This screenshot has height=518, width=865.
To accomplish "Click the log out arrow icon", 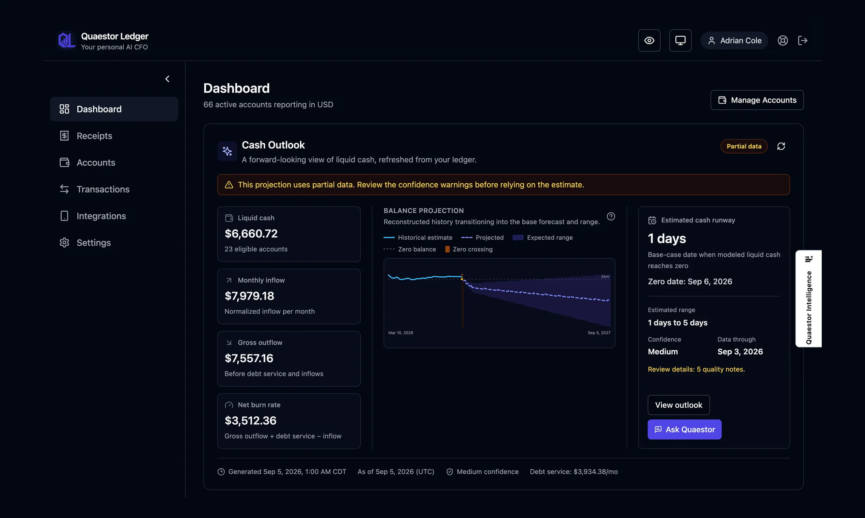I will click(x=803, y=41).
